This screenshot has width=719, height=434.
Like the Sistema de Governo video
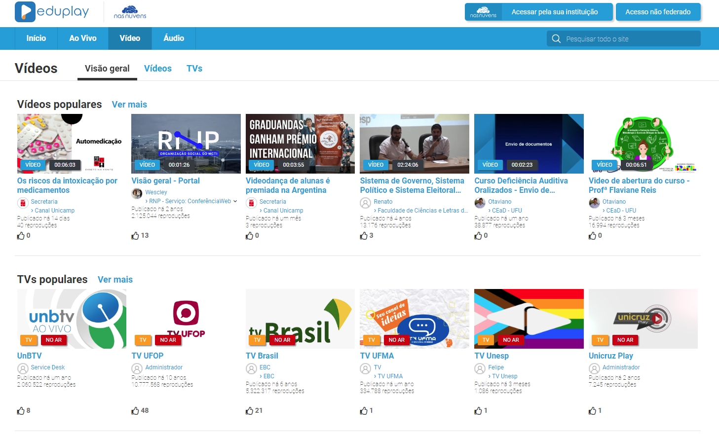[x=364, y=236]
